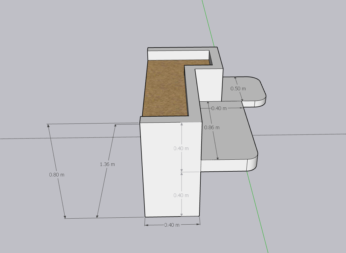Select the 0.86 m dimension text
The width and height of the screenshot is (346, 253).
(212, 127)
